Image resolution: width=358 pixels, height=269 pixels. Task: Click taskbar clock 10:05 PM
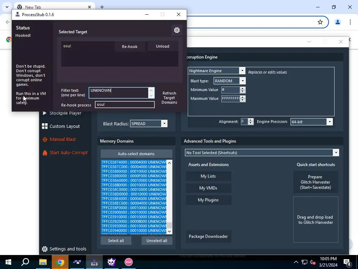click(x=328, y=259)
